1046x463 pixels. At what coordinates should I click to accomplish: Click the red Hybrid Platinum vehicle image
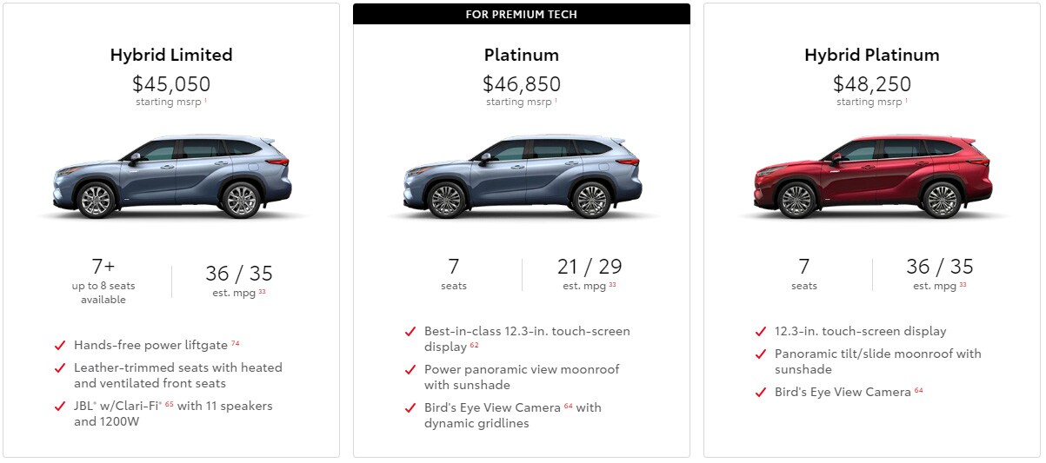pos(872,178)
